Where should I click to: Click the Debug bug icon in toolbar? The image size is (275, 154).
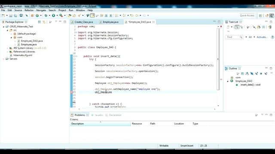point(46,15)
